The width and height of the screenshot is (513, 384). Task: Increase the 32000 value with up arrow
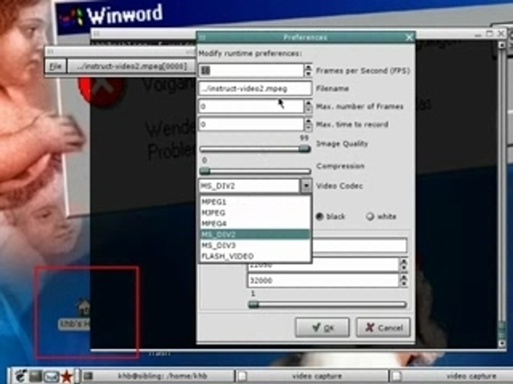(x=404, y=277)
